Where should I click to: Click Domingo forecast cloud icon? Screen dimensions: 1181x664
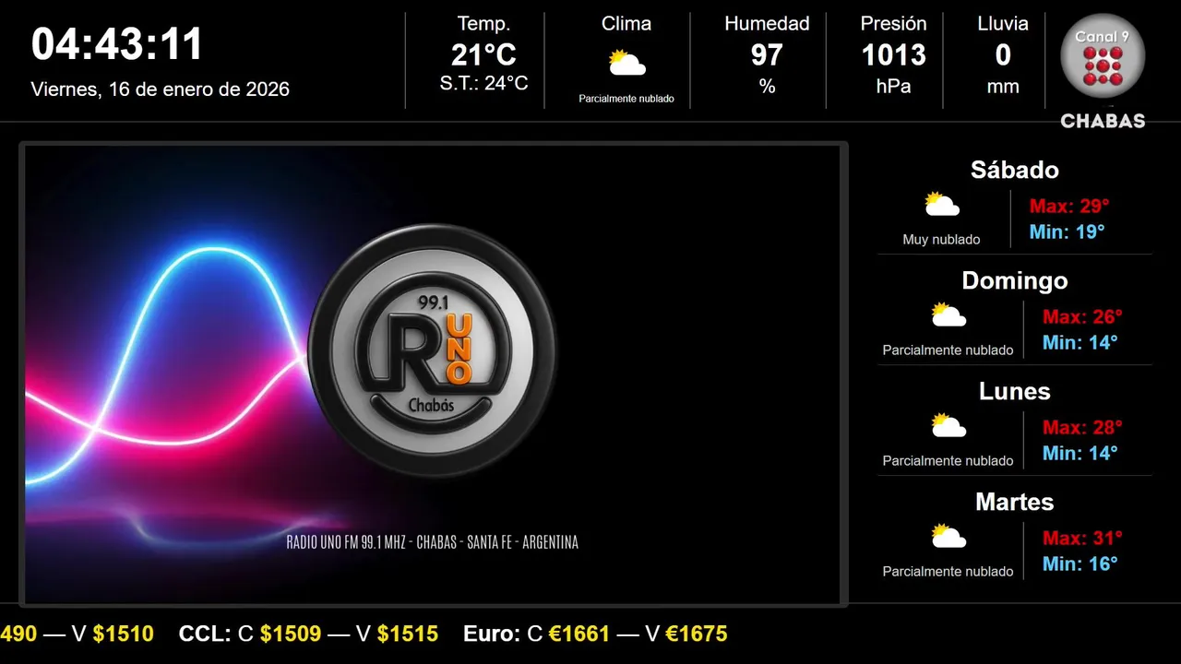pos(948,315)
